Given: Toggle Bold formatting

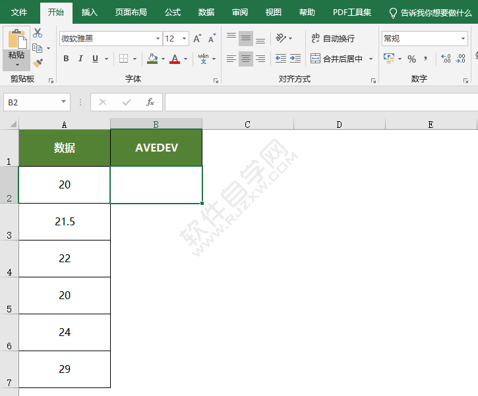Looking at the screenshot, I should coord(66,59).
